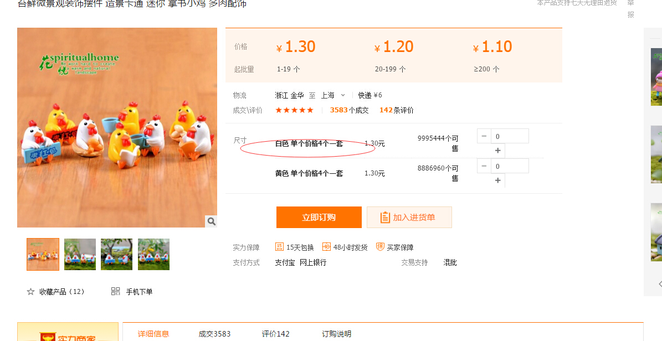Switch to the 详细信息 tab
The image size is (662, 341).
pos(153,334)
